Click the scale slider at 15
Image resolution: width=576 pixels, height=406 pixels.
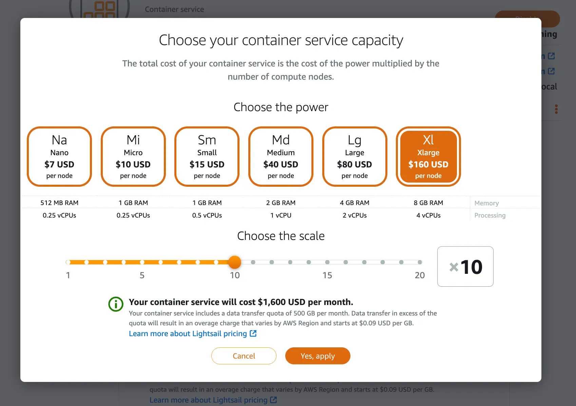pos(327,262)
